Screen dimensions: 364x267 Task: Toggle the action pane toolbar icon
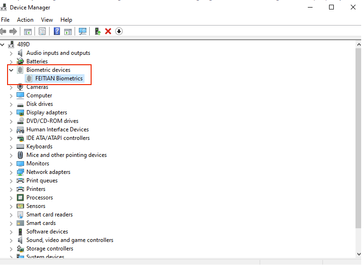tap(68, 31)
